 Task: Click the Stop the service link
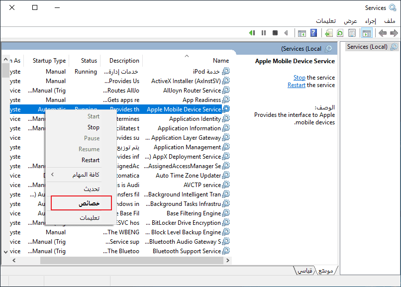(x=300, y=78)
